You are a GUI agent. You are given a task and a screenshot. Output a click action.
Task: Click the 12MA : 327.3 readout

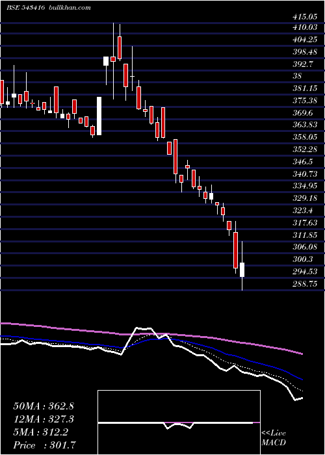(44, 419)
